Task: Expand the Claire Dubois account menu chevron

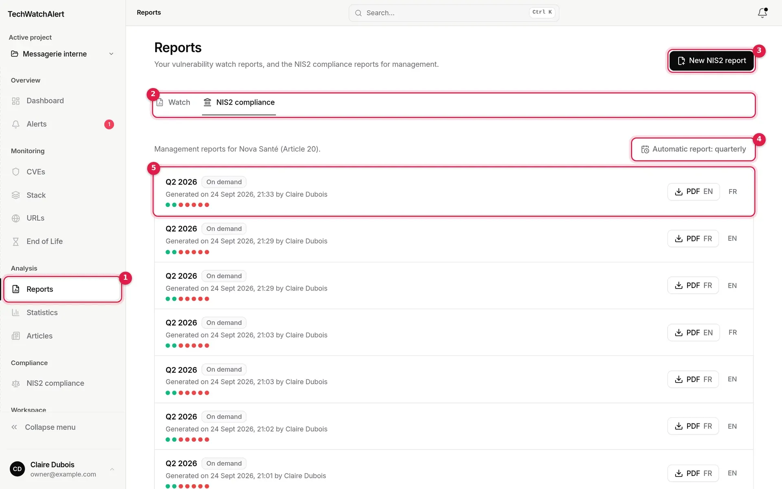Action: (x=112, y=469)
